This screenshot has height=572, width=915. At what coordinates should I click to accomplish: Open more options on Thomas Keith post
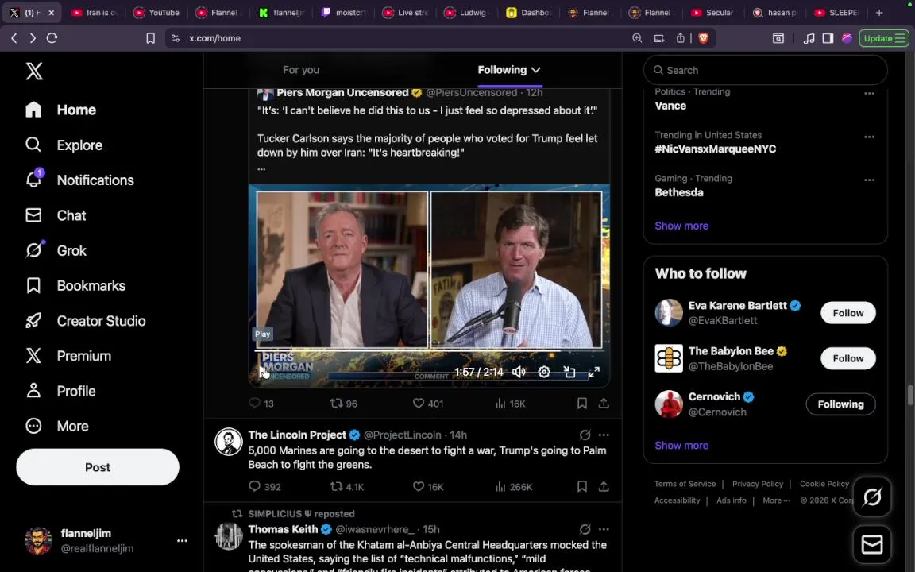click(604, 529)
